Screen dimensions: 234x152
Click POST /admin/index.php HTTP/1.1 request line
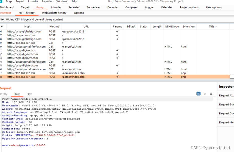[x=27, y=99]
